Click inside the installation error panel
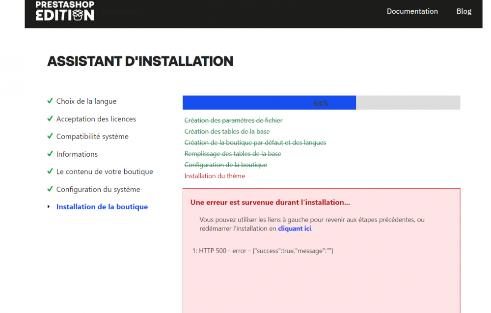 (x=321, y=251)
